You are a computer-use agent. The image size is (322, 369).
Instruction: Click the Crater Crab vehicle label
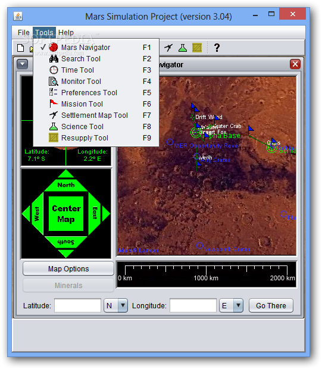click(x=227, y=126)
